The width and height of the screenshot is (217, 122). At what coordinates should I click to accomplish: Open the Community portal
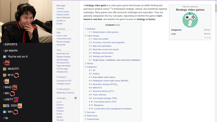64,39
